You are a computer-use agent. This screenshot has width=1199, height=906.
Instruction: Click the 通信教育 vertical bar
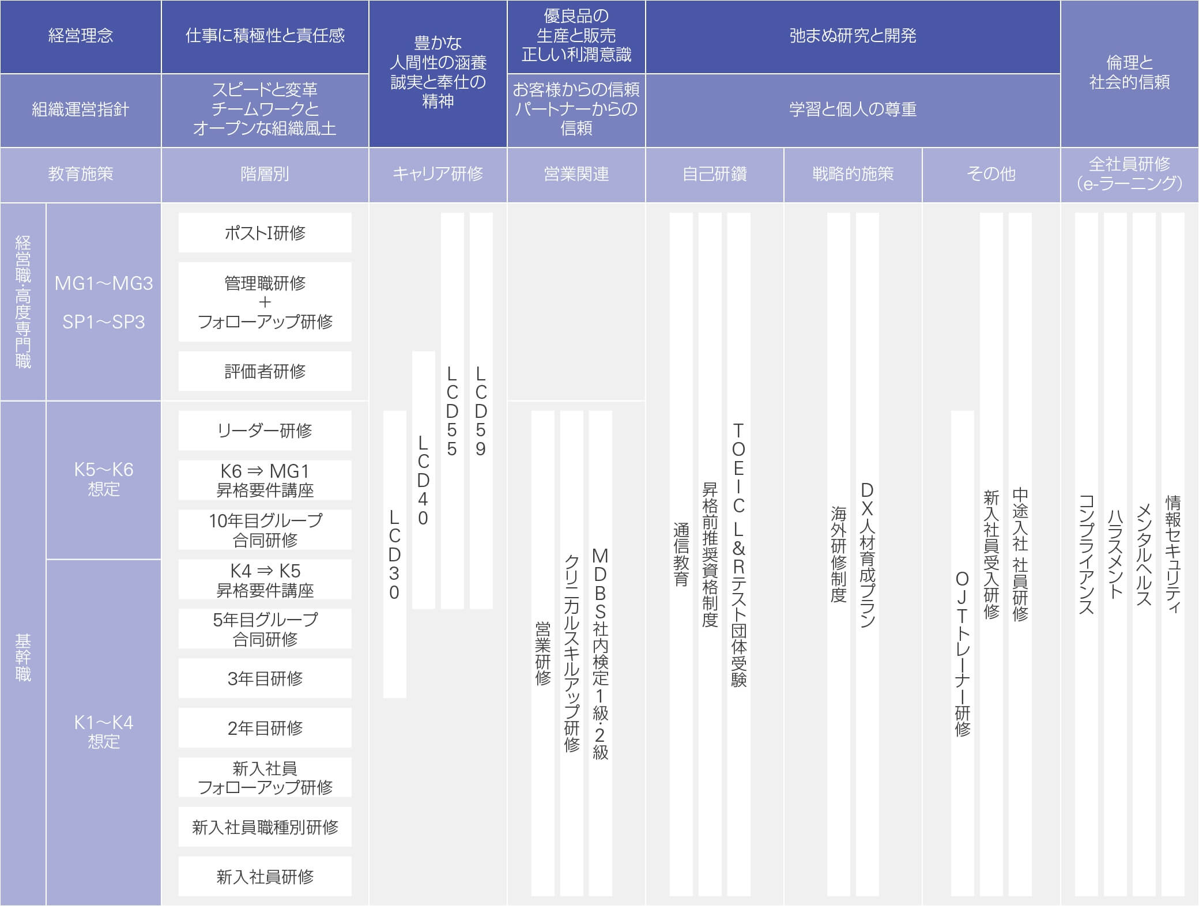click(x=681, y=554)
